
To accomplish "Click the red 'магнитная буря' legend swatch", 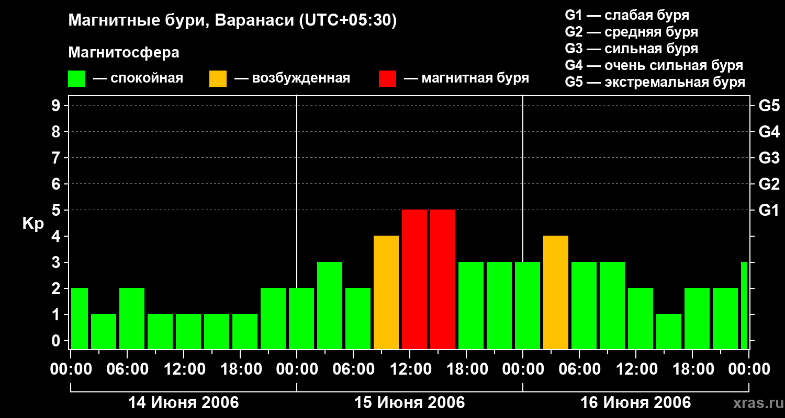I will (x=388, y=79).
